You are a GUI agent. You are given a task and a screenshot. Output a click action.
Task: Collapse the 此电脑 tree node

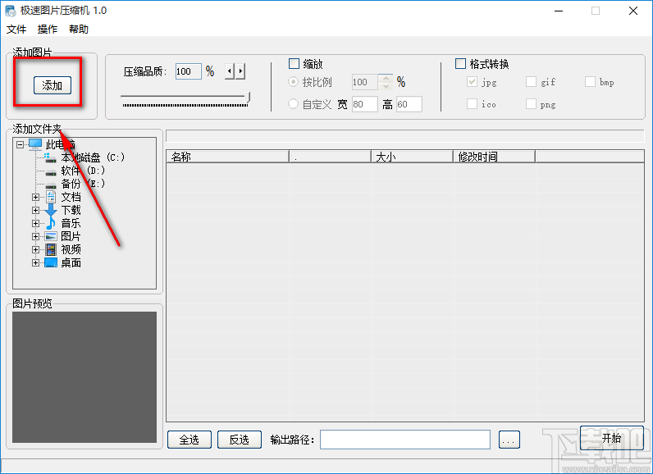[20, 145]
